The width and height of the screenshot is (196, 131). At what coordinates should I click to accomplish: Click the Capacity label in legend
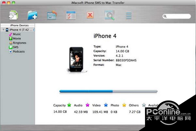point(59,105)
